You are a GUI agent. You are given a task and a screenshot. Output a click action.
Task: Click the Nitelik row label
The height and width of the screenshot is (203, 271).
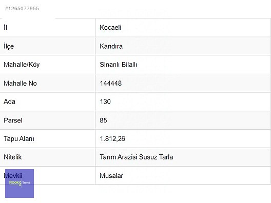(13, 157)
